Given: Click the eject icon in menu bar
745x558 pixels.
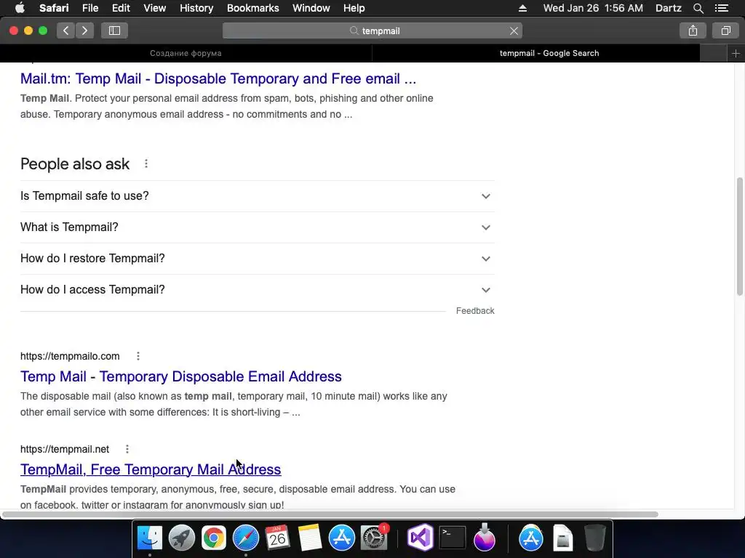Looking at the screenshot, I should pyautogui.click(x=522, y=8).
